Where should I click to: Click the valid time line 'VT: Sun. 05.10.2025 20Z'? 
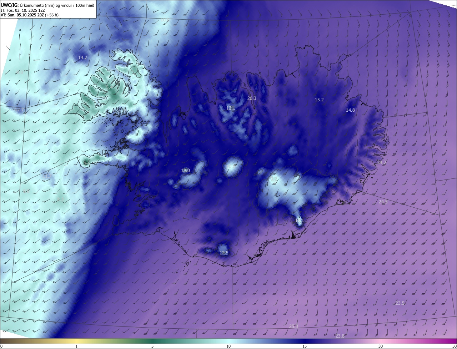tap(22, 15)
